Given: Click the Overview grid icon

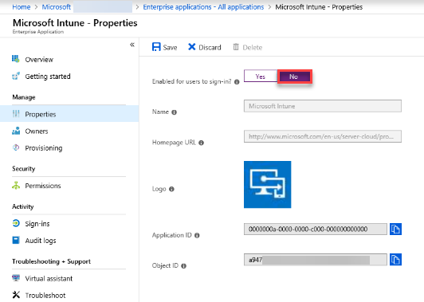Looking at the screenshot, I should click(x=16, y=59).
